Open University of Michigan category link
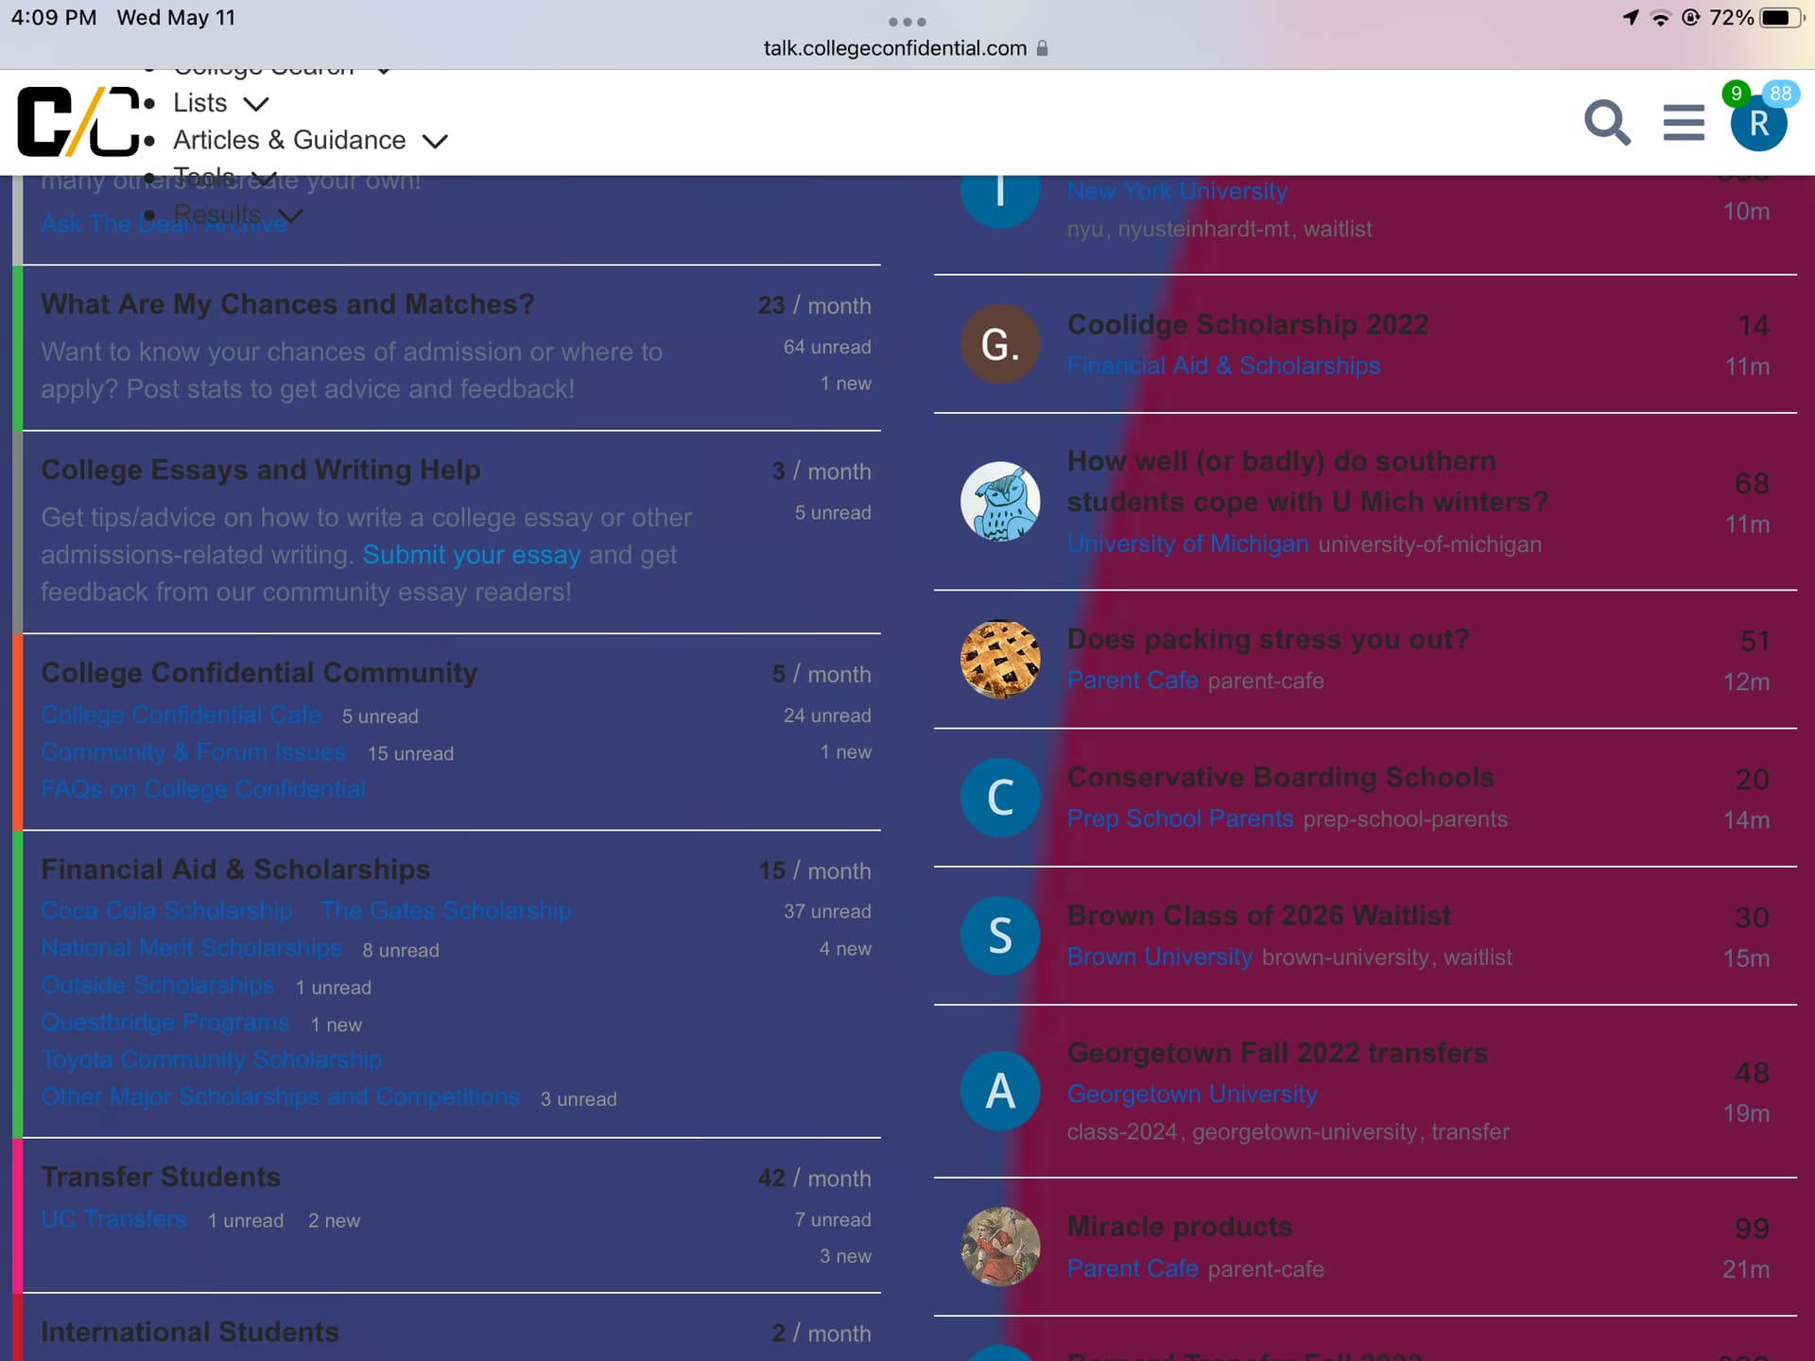Screen dimensions: 1815x1361 click(1188, 544)
